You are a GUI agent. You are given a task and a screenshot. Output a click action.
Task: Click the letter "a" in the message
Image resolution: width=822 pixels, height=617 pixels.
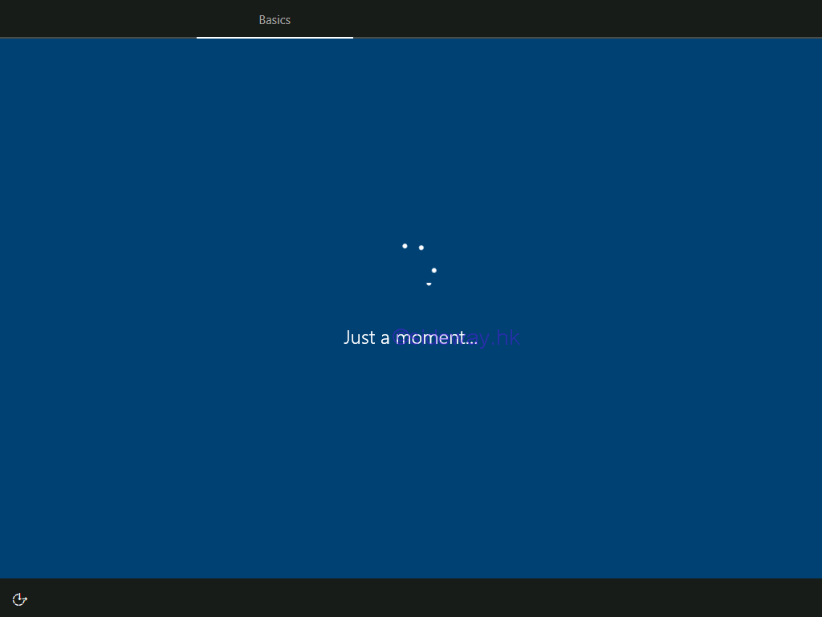point(385,338)
